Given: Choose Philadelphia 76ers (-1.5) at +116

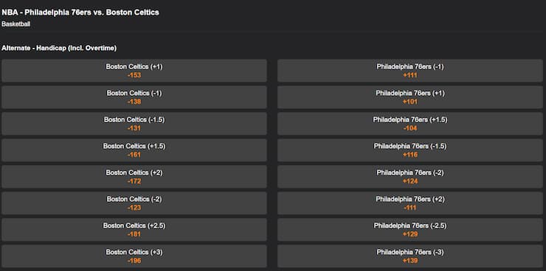Looking at the screenshot, I should point(409,150).
